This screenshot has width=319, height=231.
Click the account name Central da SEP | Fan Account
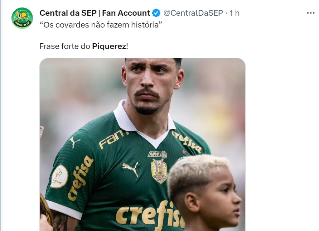(x=95, y=13)
